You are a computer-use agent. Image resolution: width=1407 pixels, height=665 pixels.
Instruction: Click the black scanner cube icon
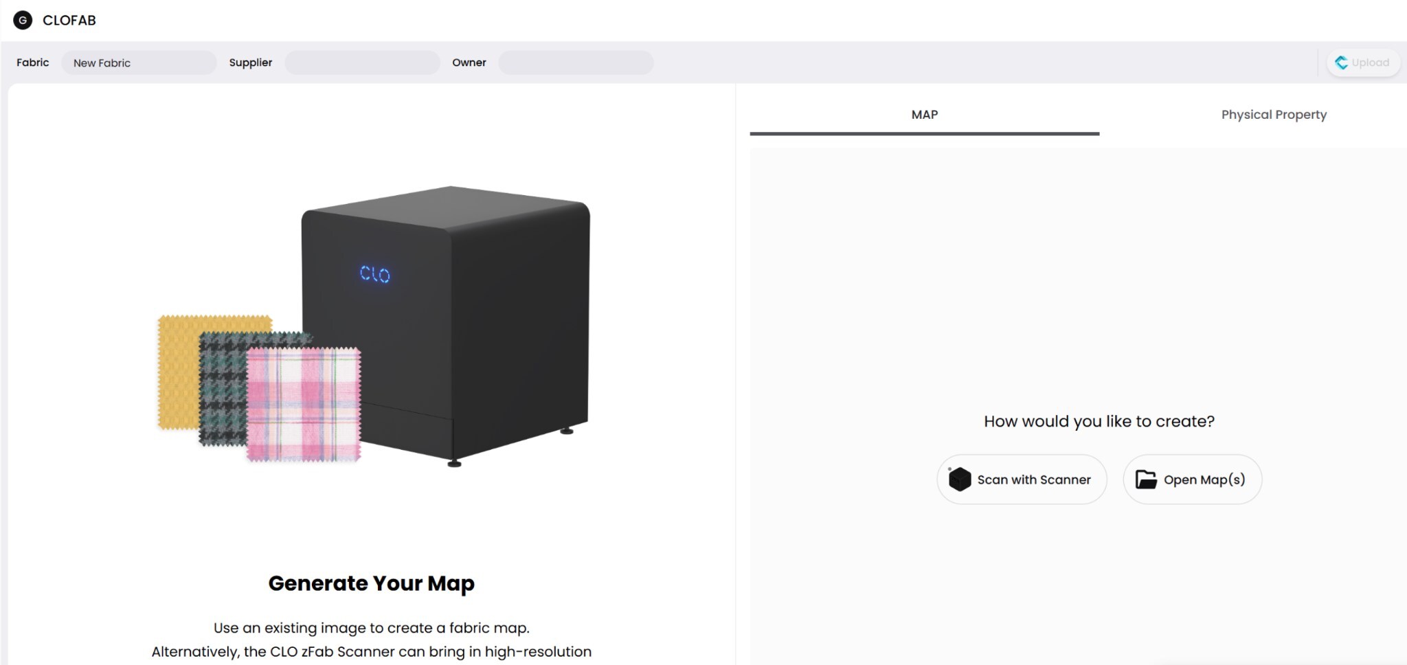click(959, 480)
